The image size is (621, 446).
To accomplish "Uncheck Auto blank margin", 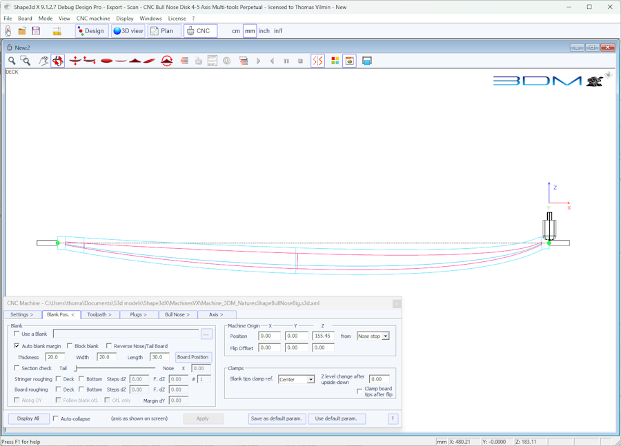I will pyautogui.click(x=17, y=346).
